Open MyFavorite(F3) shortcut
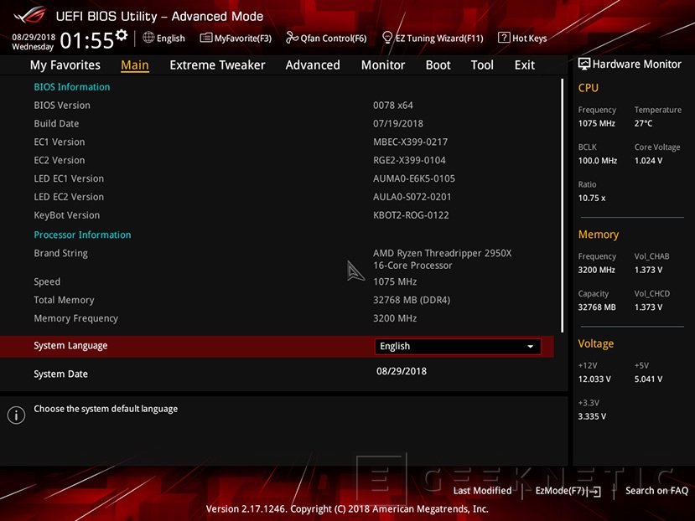The width and height of the screenshot is (695, 521). [236, 38]
